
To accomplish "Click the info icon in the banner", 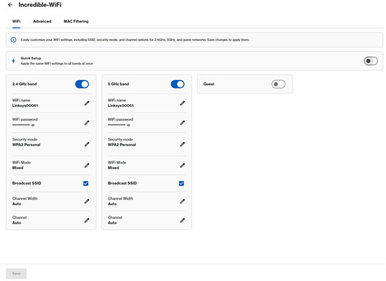I will pos(14,40).
